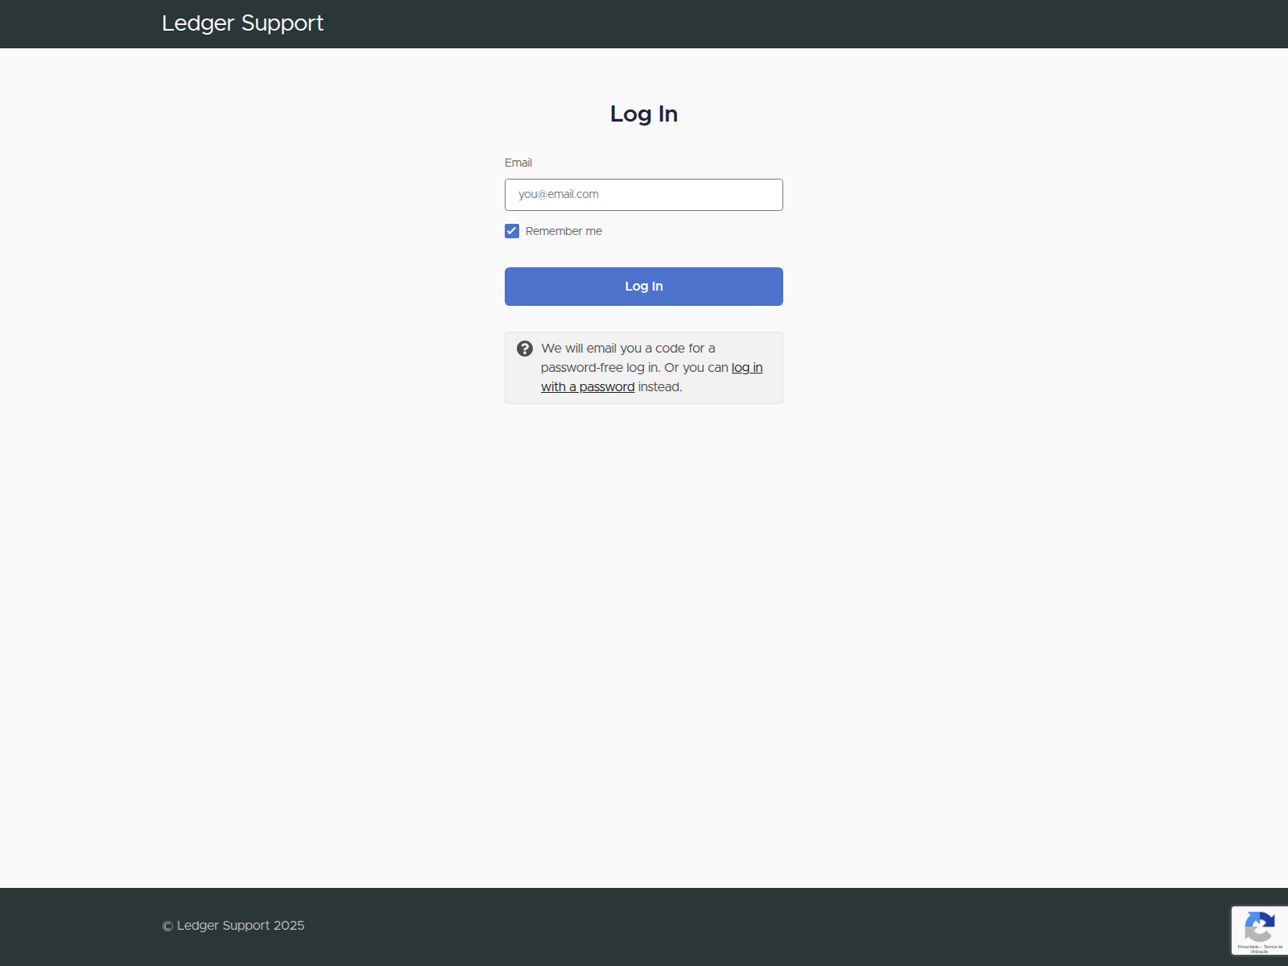The width and height of the screenshot is (1288, 966).
Task: Focus the Email input field
Action: coord(644,195)
